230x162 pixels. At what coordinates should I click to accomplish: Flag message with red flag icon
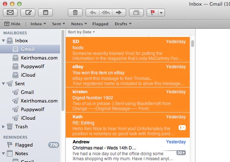pos(152,13)
